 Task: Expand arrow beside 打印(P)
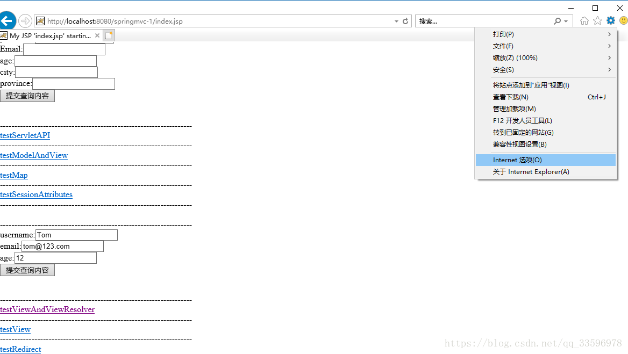[x=610, y=34]
